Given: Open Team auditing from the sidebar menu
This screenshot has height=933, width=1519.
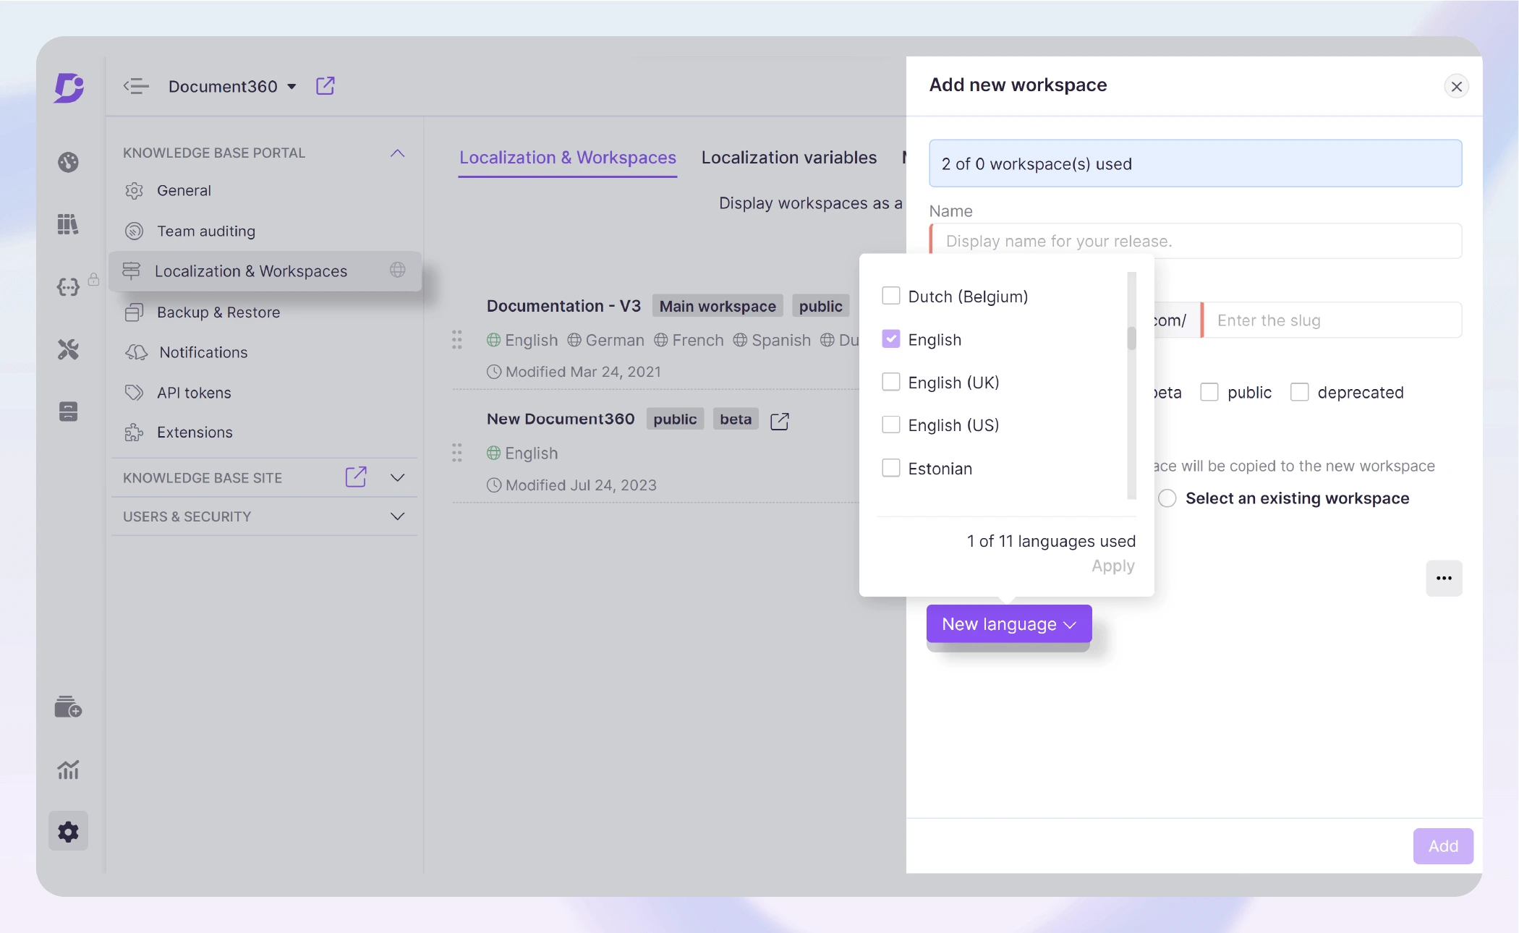Looking at the screenshot, I should click(x=205, y=231).
